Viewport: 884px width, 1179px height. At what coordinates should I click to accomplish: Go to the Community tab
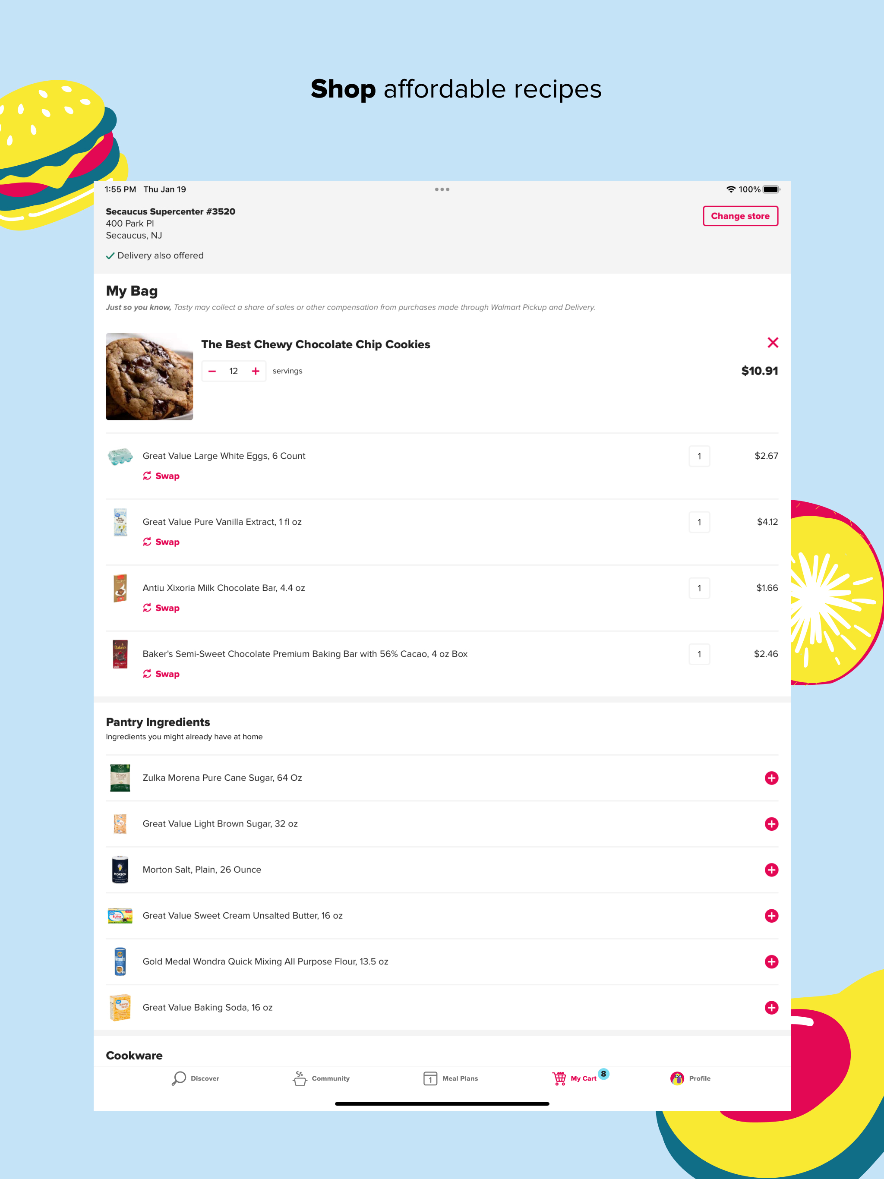tap(321, 1078)
